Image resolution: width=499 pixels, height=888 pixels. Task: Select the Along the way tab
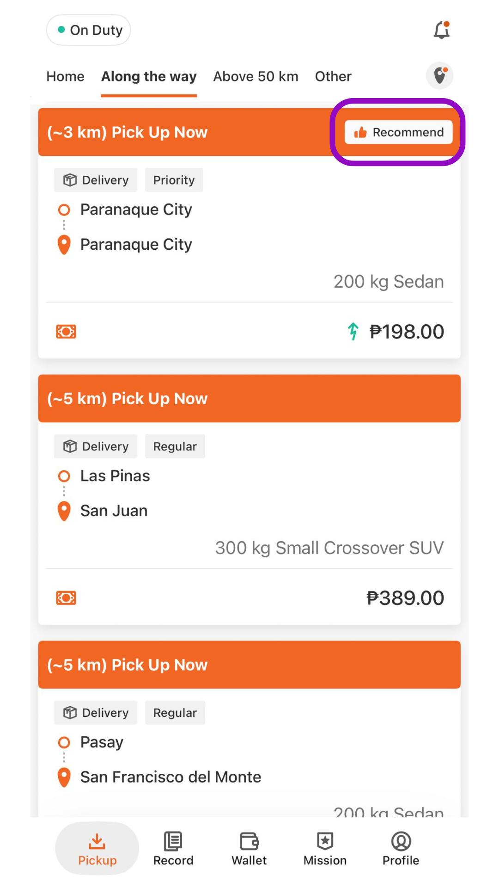point(149,76)
